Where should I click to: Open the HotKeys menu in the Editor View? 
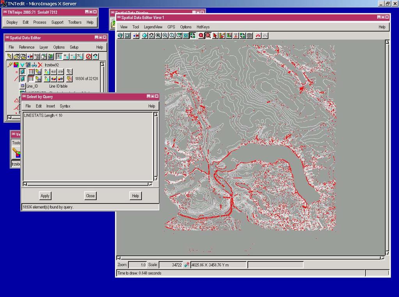(x=203, y=27)
